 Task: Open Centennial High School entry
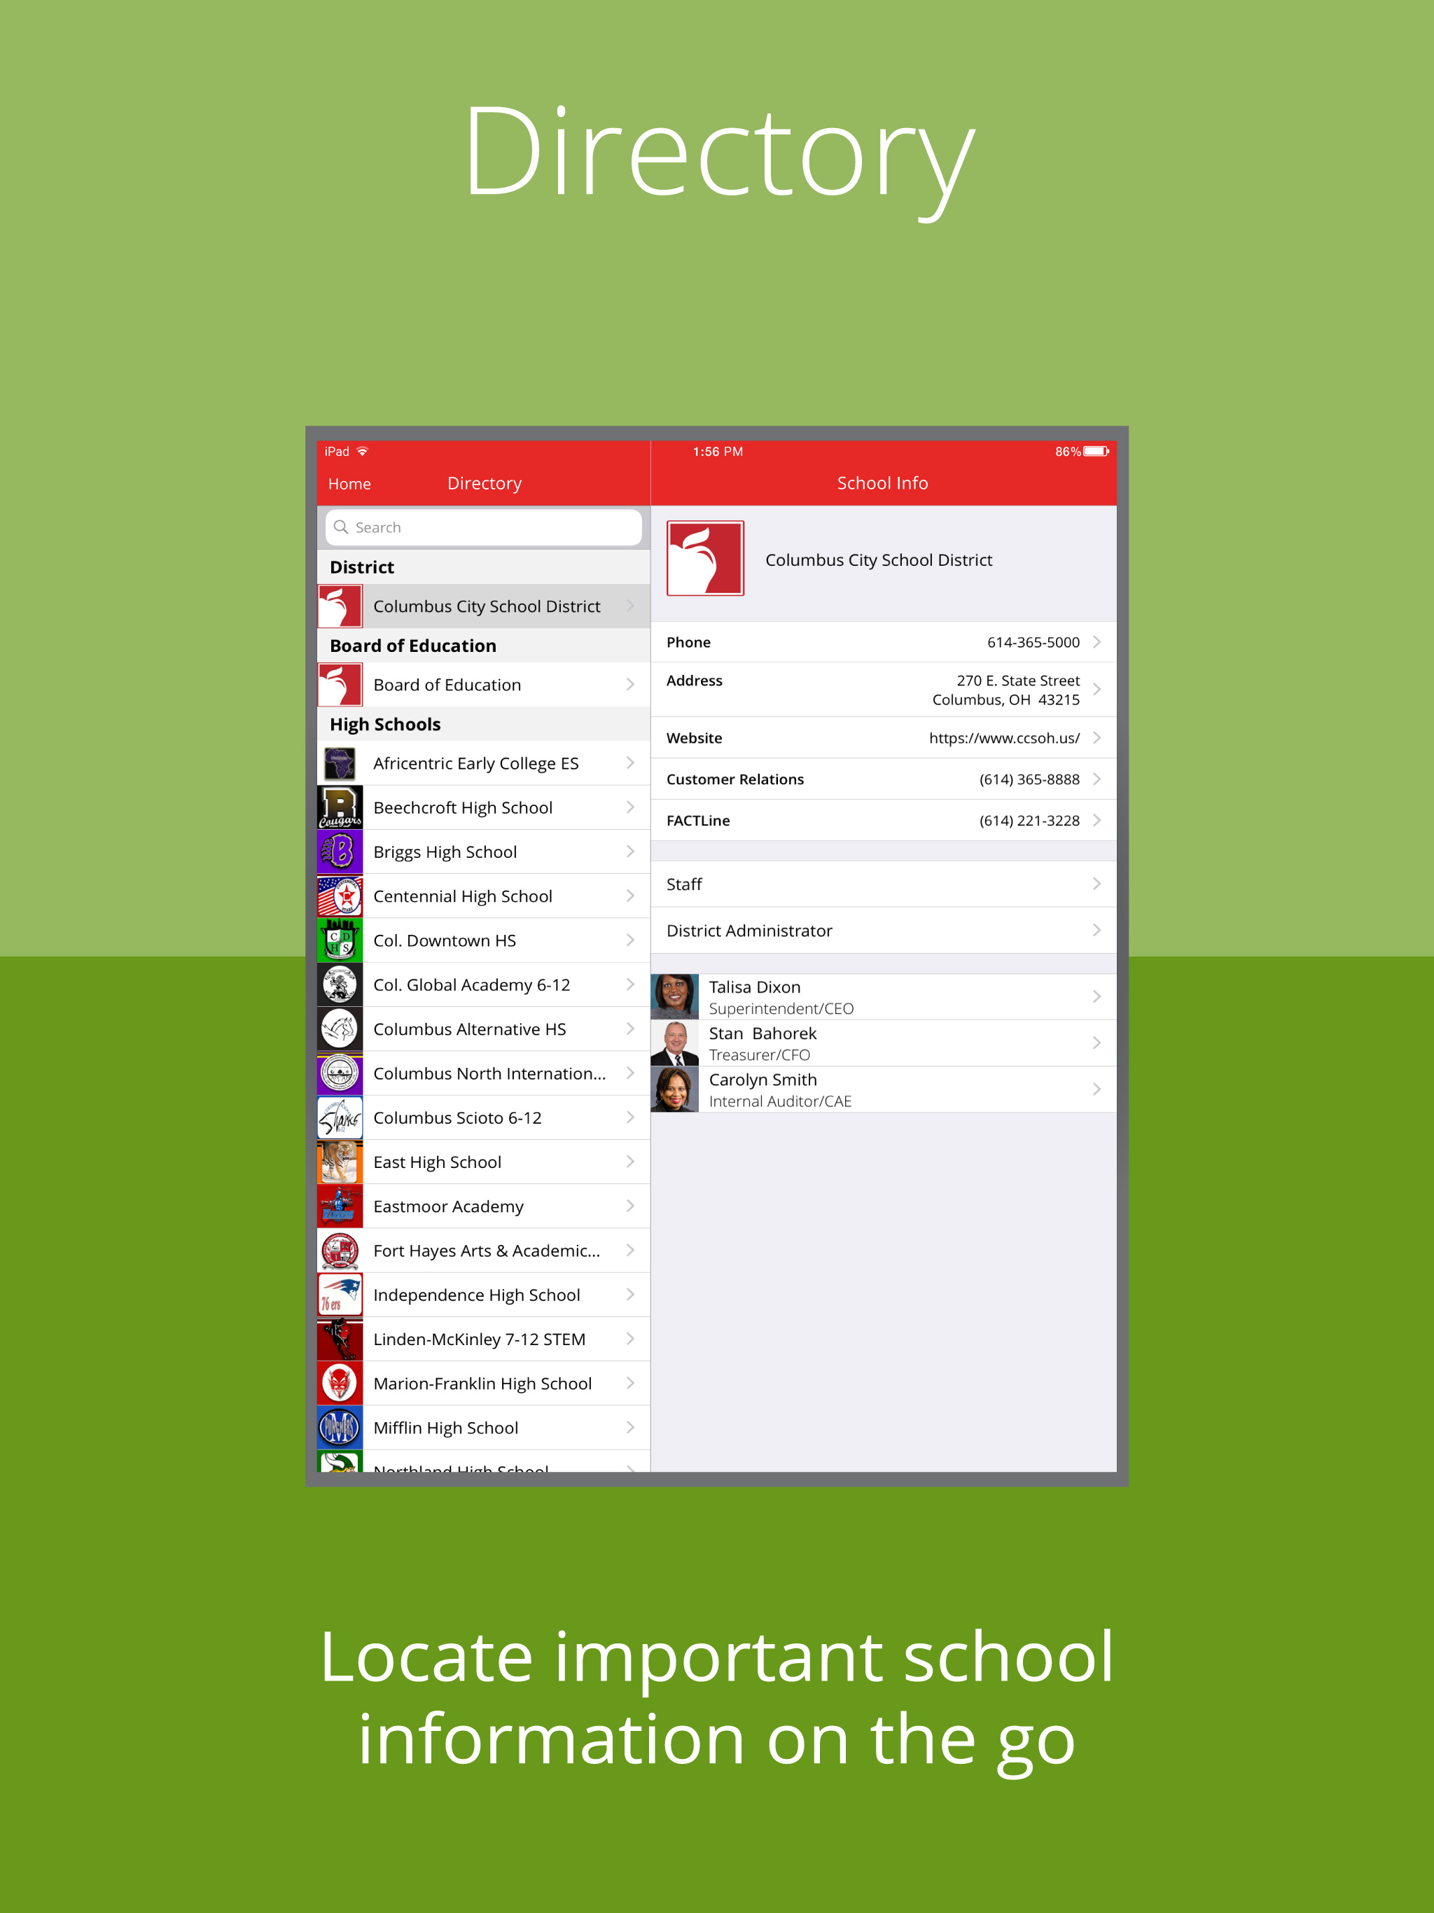[483, 896]
